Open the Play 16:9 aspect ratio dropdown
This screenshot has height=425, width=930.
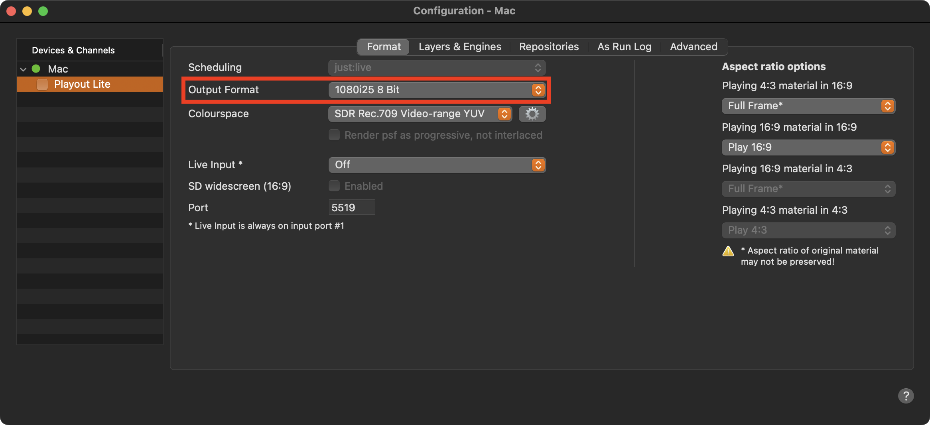[808, 148]
